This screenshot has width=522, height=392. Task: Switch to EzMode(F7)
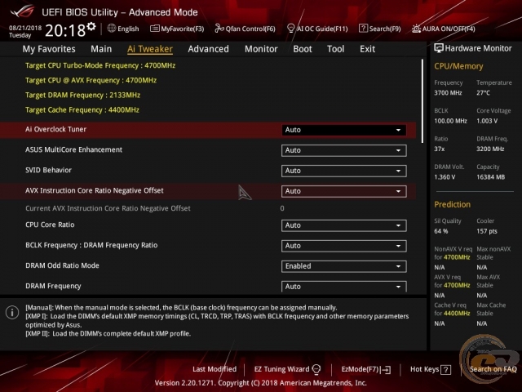pyautogui.click(x=366, y=370)
